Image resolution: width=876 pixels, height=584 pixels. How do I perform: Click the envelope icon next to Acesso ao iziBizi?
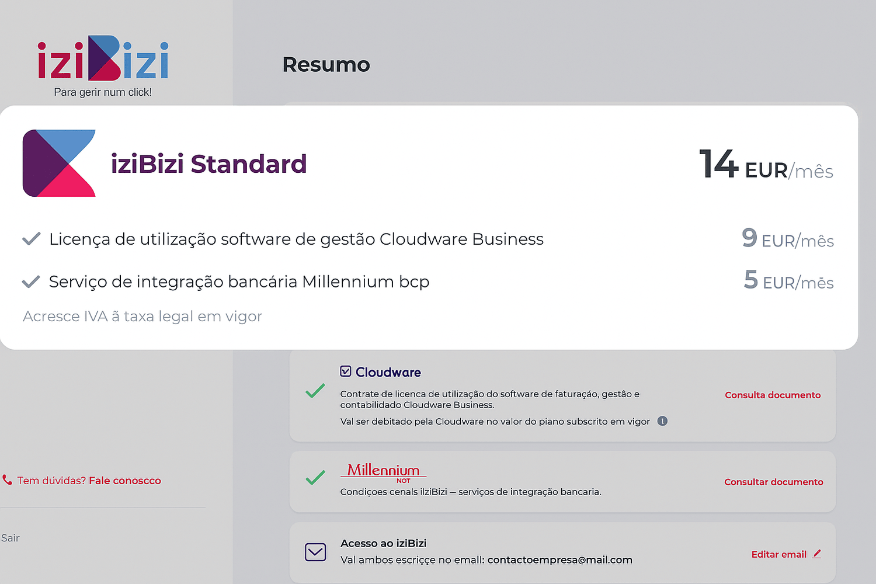315,551
